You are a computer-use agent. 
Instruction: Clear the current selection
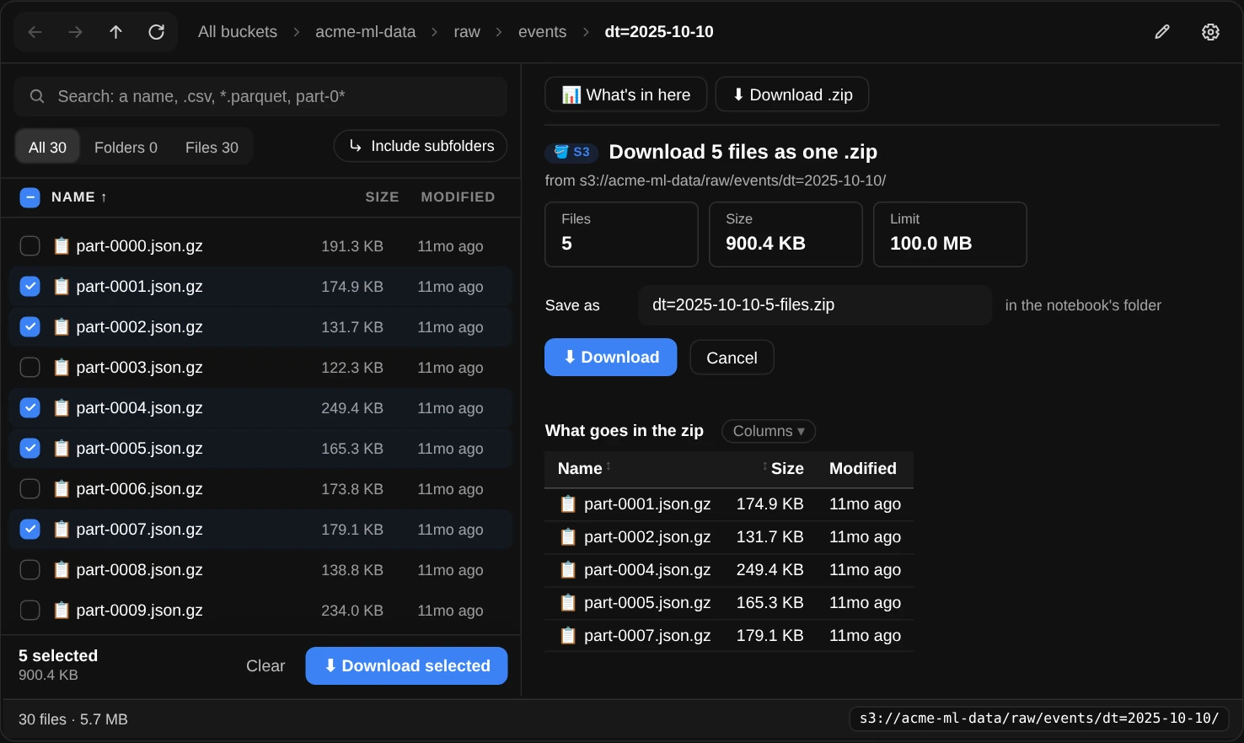[x=265, y=666]
